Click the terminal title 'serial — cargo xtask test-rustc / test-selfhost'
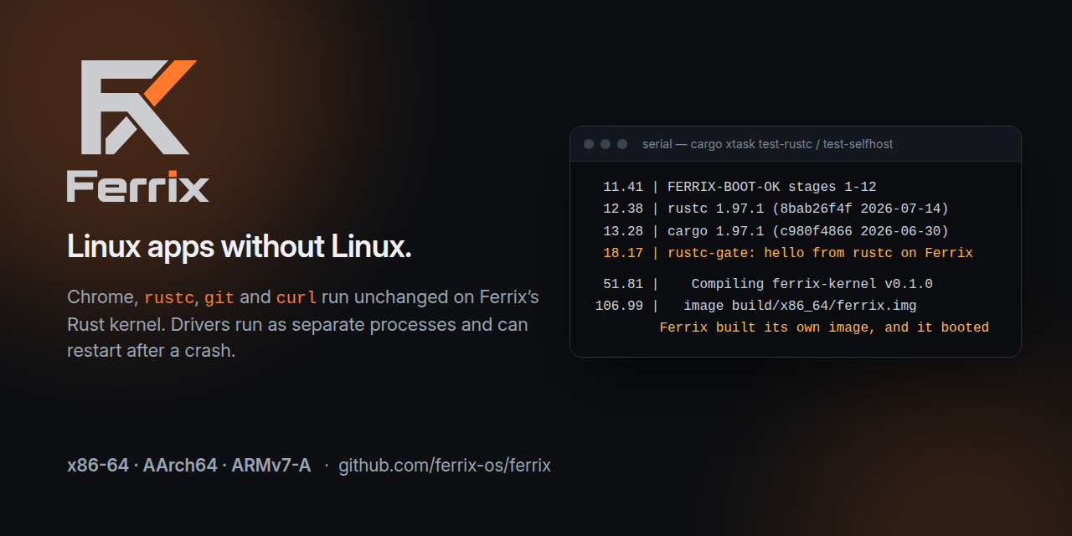1072x536 pixels. tap(767, 144)
